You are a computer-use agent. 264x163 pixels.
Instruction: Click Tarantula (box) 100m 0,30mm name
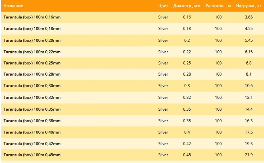pyautogui.click(x=32, y=86)
